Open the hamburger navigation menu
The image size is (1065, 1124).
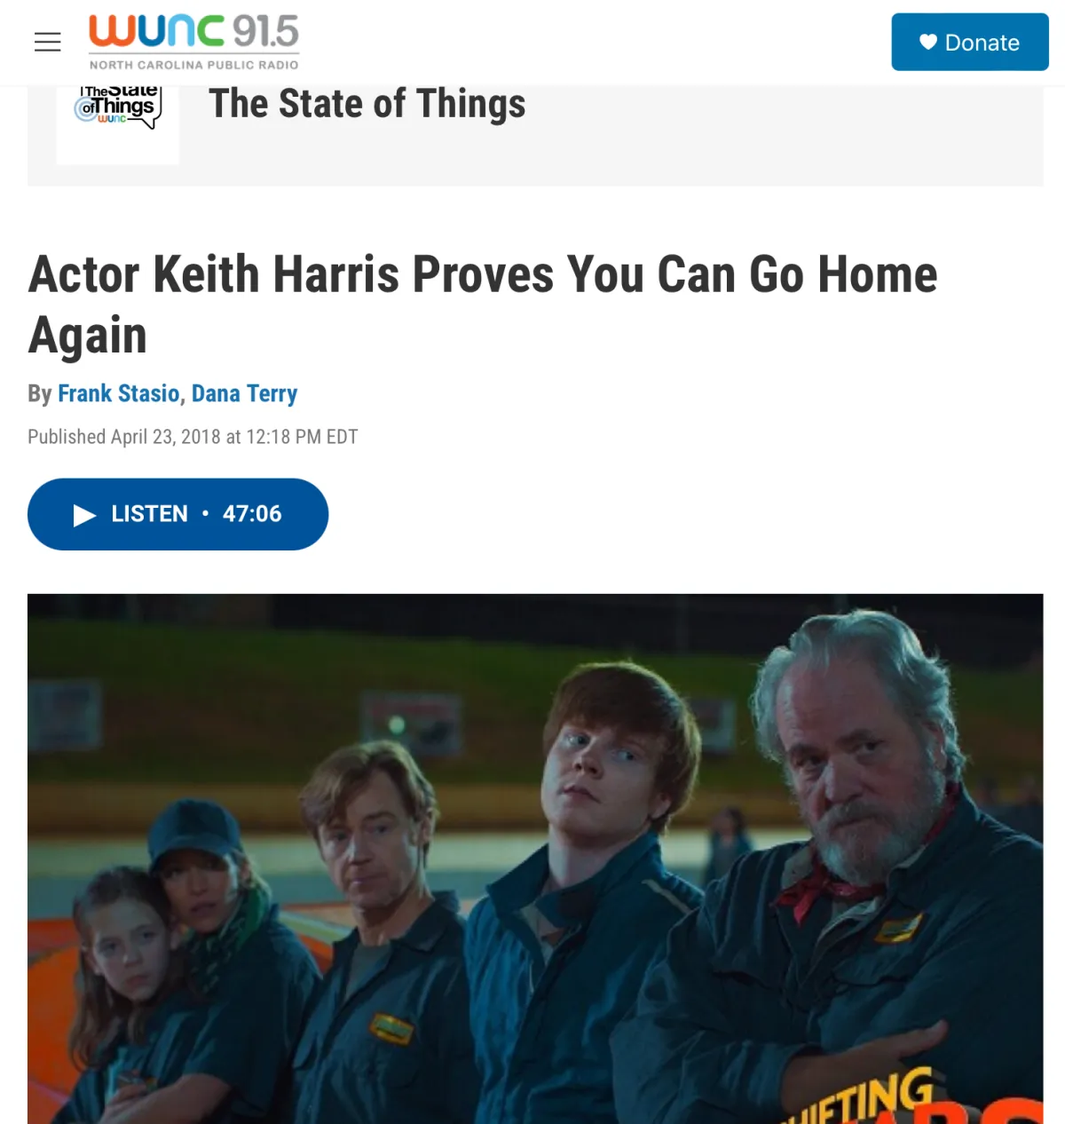tap(47, 42)
